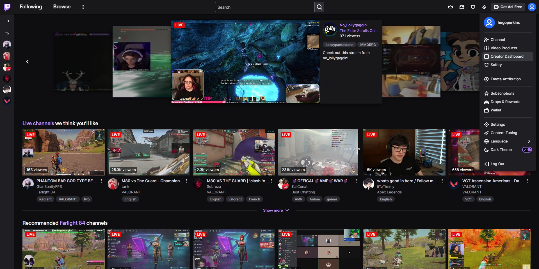Open options for Subroza's stream card
Screen dimensions: 539x269
coord(272,181)
